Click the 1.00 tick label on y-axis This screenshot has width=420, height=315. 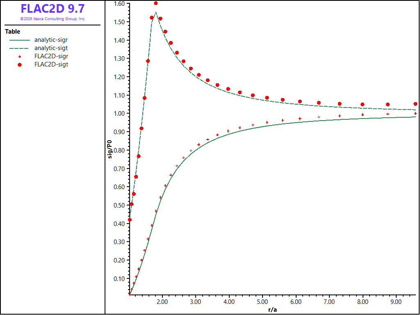coord(120,114)
